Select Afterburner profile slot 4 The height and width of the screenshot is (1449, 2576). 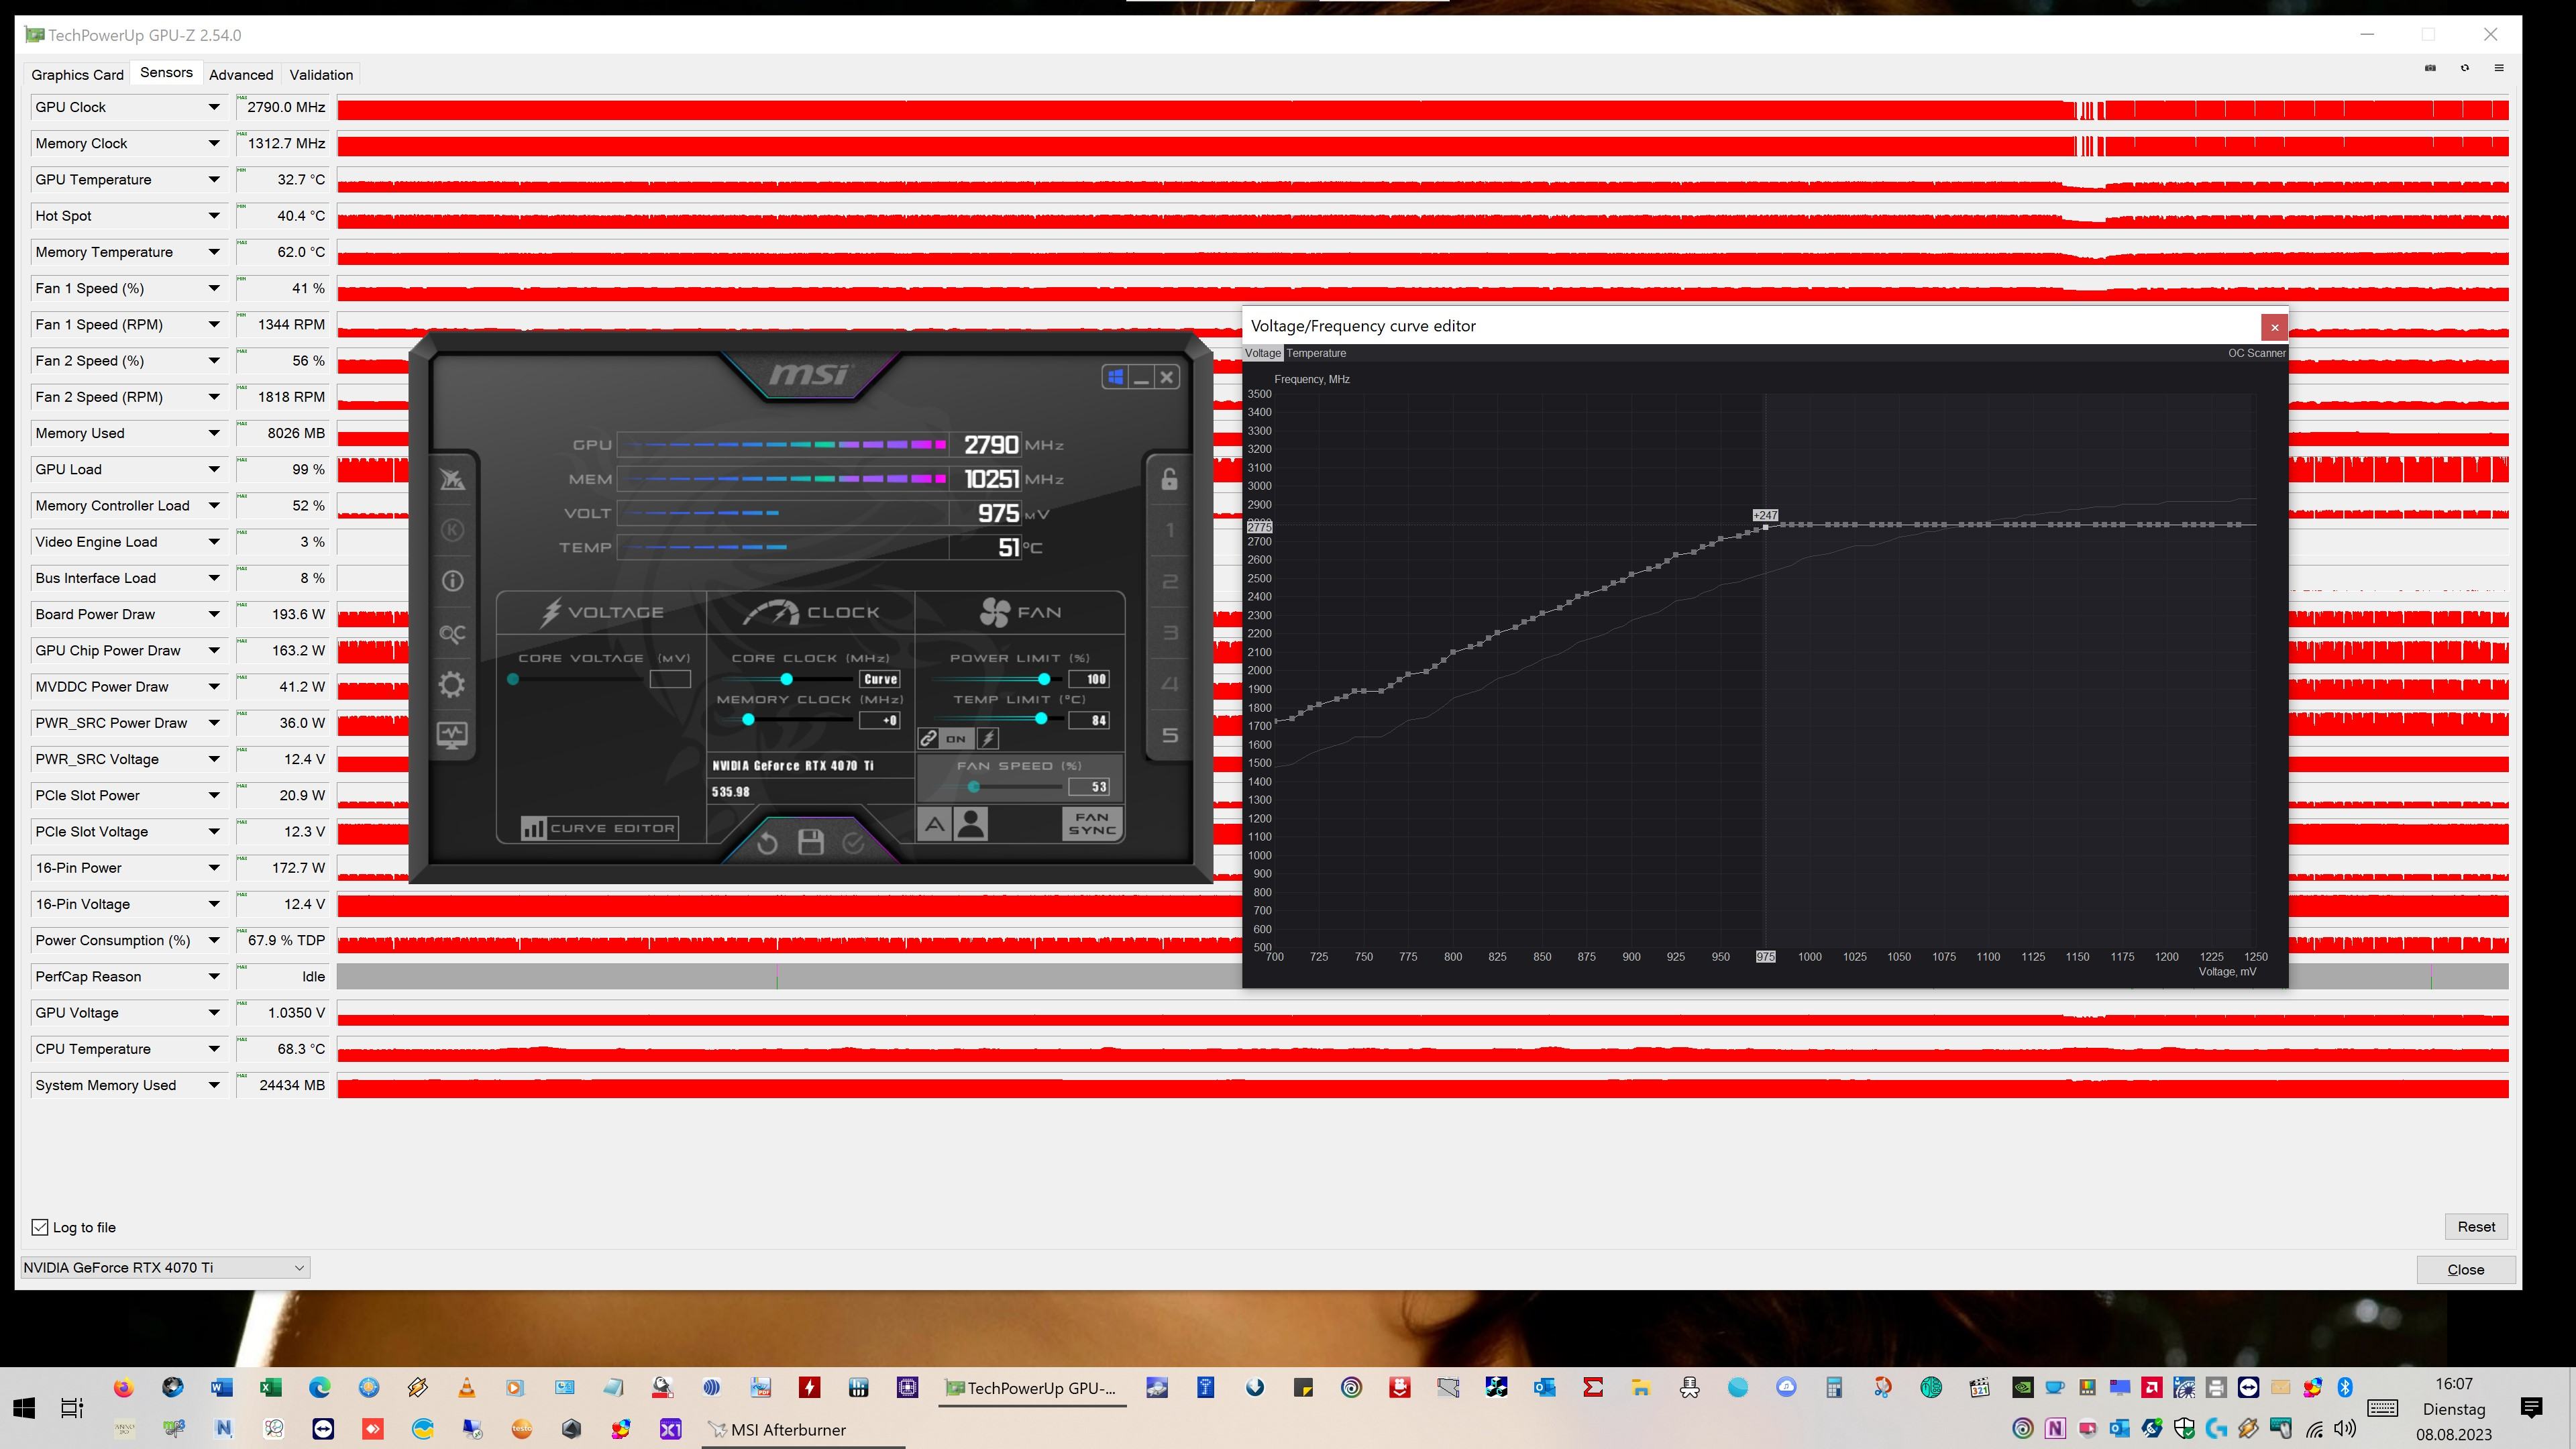click(x=1169, y=685)
